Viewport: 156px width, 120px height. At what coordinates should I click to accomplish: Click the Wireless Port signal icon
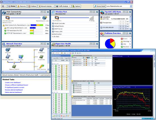(x=92, y=18)
